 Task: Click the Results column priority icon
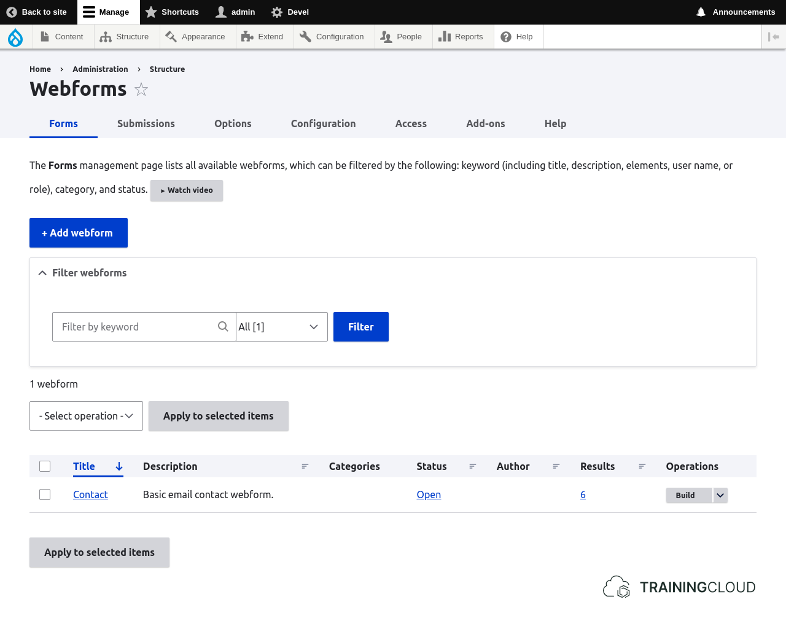click(642, 466)
